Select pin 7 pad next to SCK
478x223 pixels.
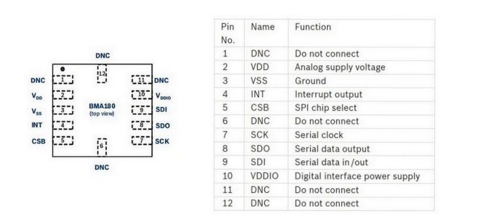click(142, 140)
